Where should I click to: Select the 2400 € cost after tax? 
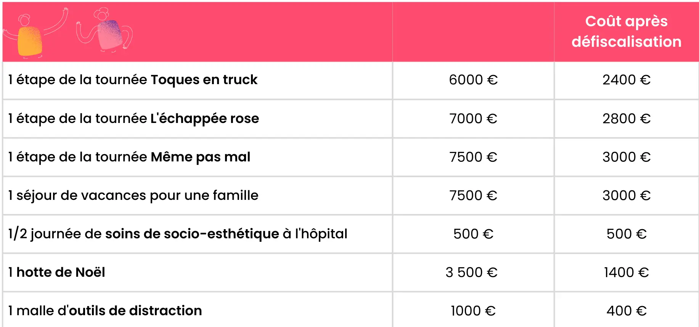click(x=626, y=80)
